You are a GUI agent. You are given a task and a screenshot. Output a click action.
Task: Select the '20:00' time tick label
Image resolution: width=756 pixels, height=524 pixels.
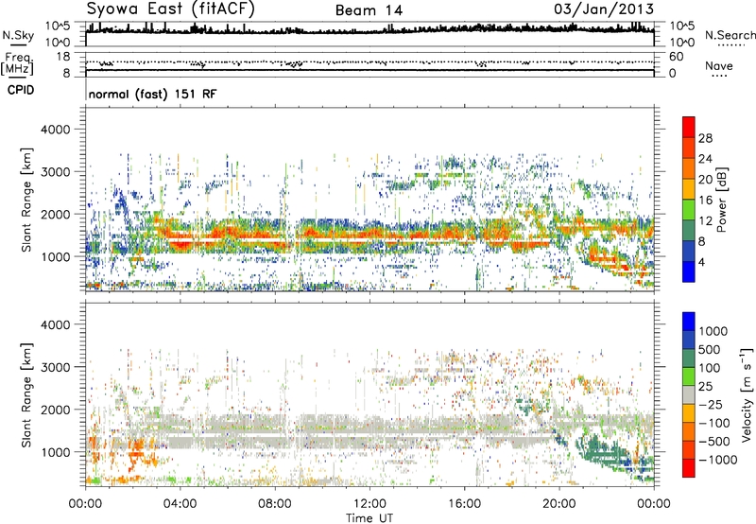point(558,504)
